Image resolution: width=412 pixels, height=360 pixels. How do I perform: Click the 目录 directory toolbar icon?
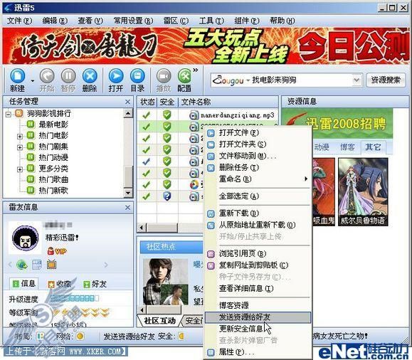(137, 76)
